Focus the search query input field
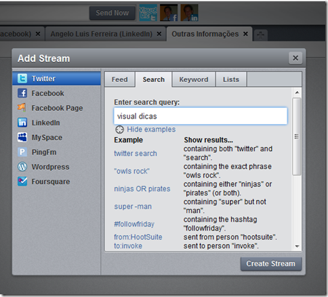Screen dimensions: 328x297 (201, 116)
